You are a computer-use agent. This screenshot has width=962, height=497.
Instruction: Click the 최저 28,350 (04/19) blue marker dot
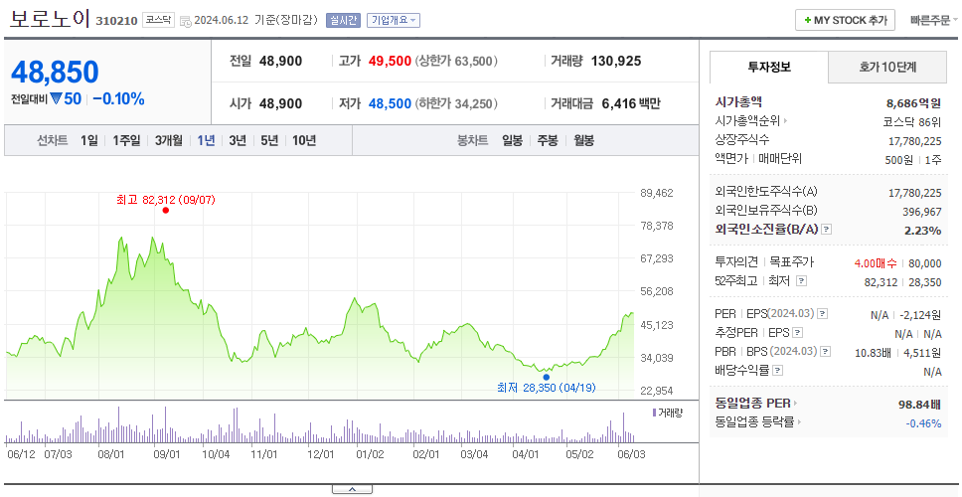click(x=546, y=378)
